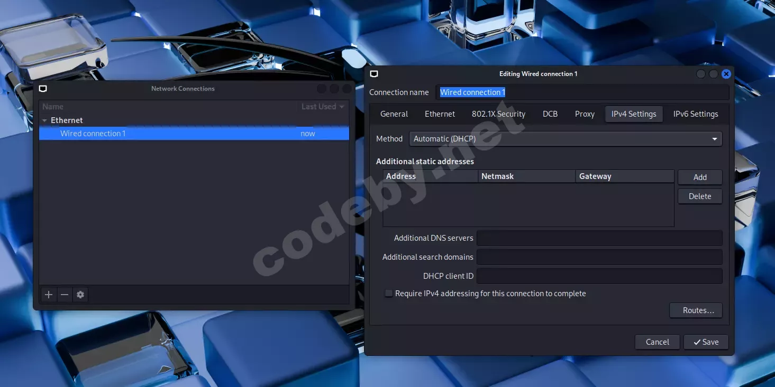Open the Routes… dialog

(696, 310)
